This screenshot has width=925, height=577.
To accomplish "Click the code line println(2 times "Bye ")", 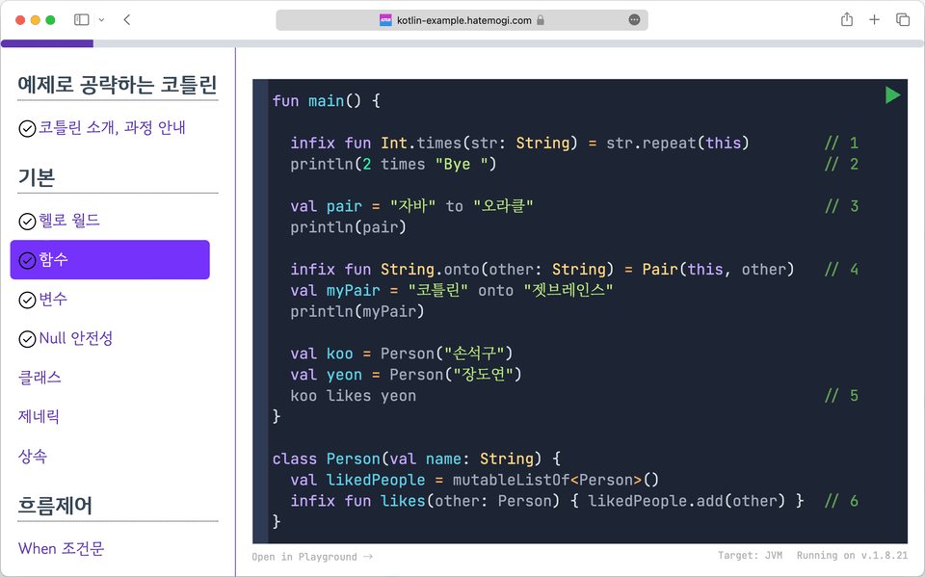I will (x=393, y=164).
